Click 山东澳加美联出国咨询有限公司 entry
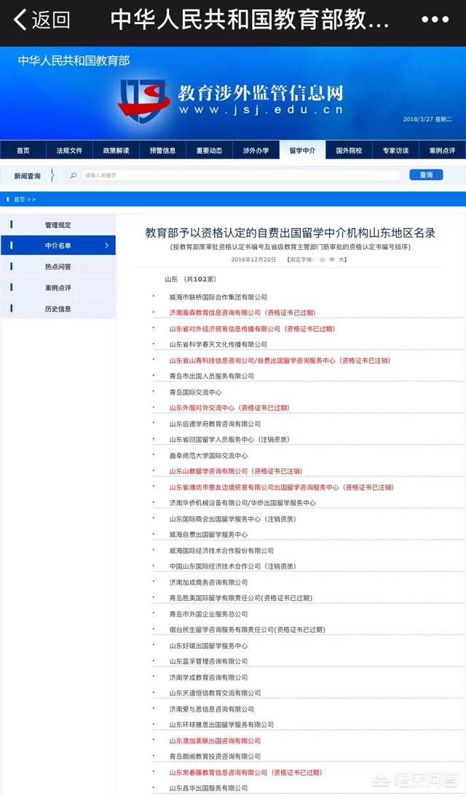Image resolution: width=466 pixels, height=796 pixels. coord(215,741)
